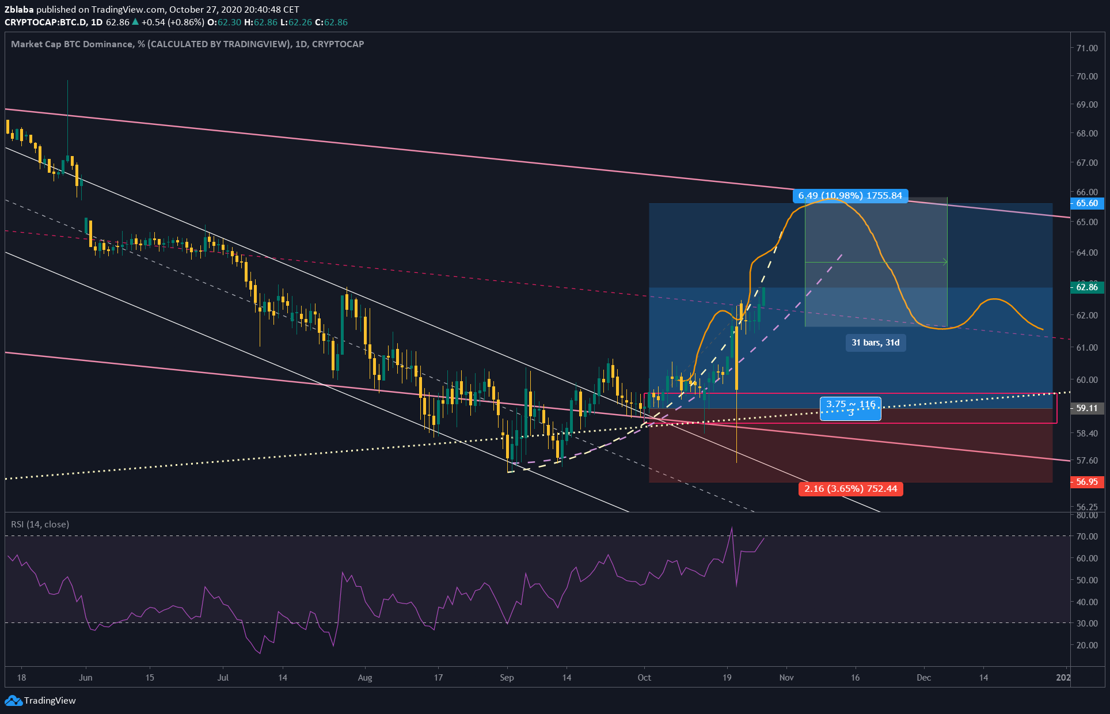
Task: Click the Jun label on time axis
Action: coord(85,677)
